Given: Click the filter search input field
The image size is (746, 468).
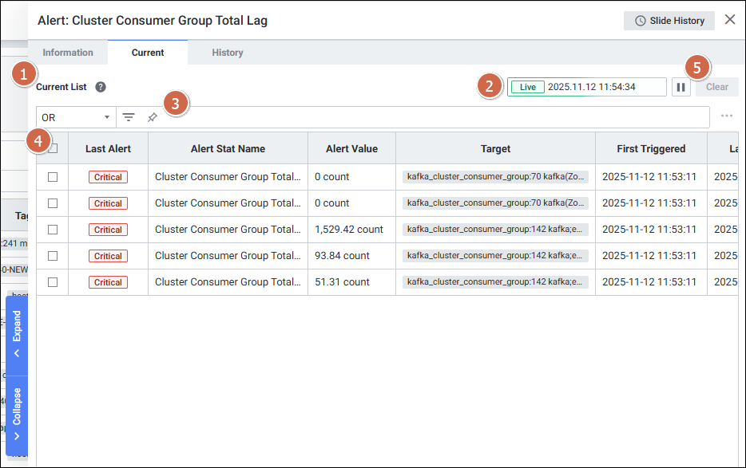Looking at the screenshot, I should click(x=431, y=117).
